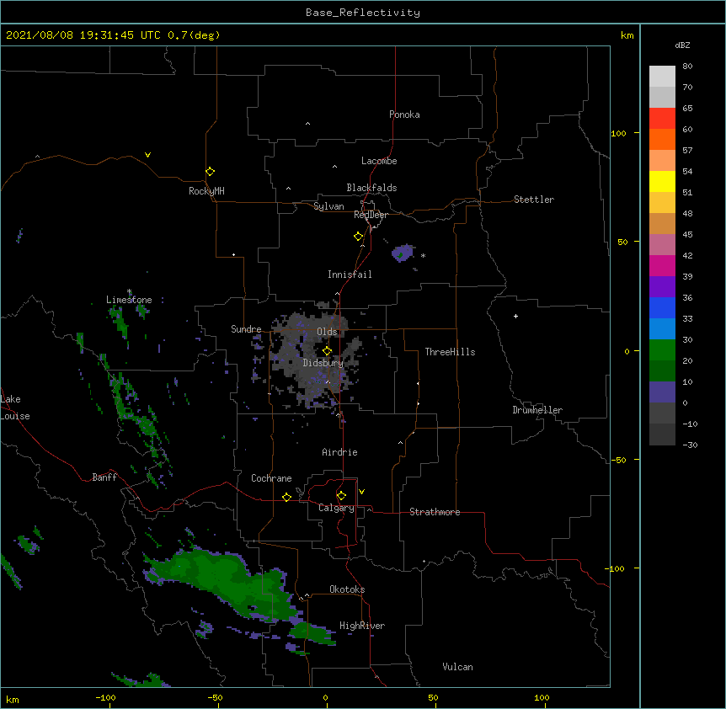Click the white plus marker north of Drumheller
726x709 pixels.
[x=515, y=316]
